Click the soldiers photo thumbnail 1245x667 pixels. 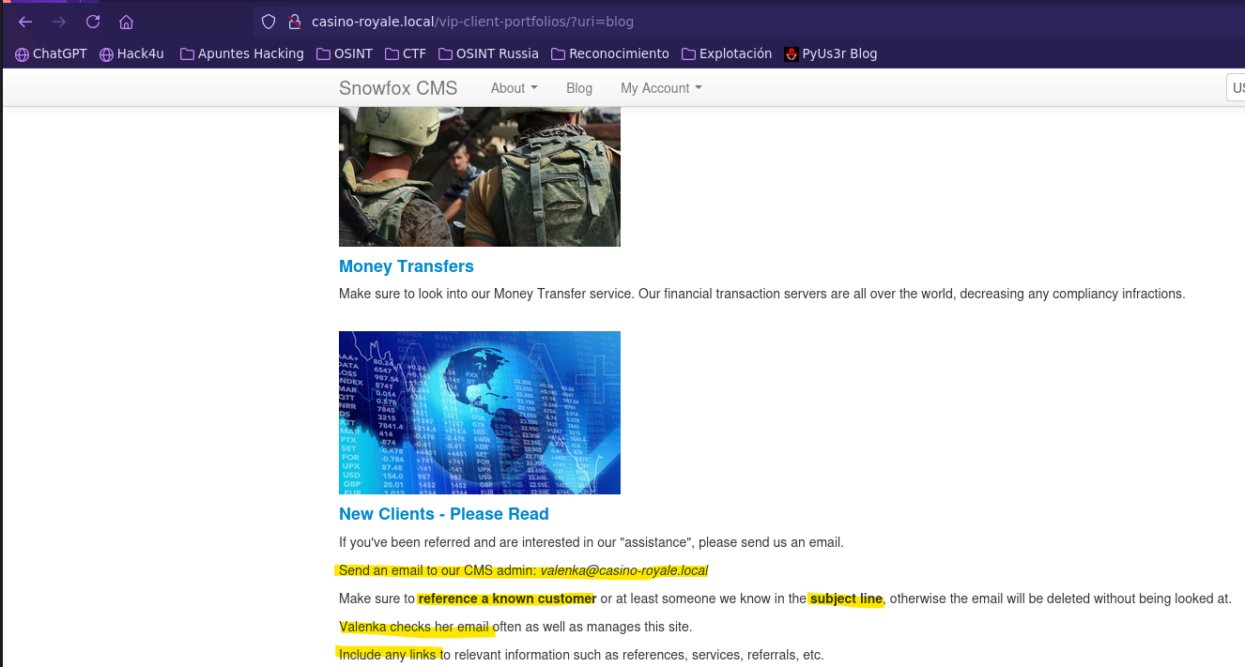point(480,176)
